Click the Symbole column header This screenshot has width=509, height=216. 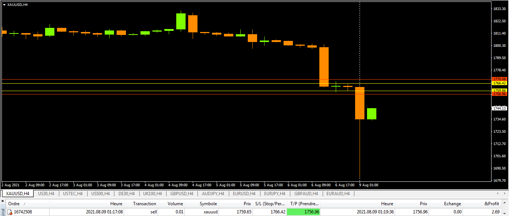(208, 204)
